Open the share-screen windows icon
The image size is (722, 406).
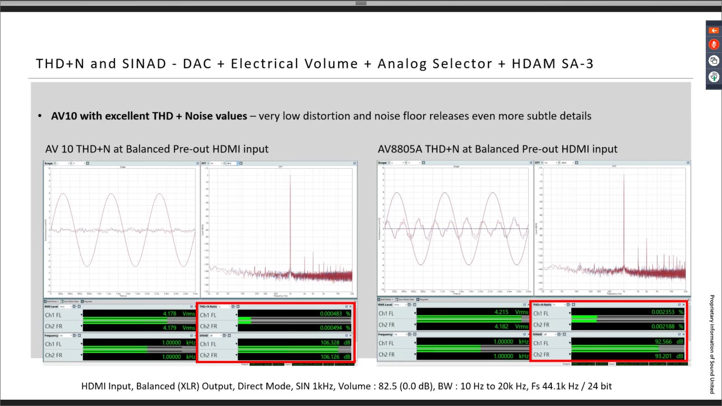point(713,60)
